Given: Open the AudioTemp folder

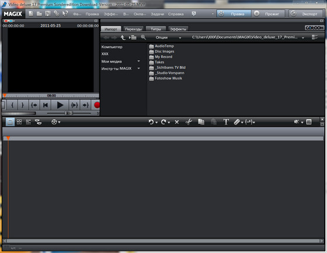Looking at the screenshot, I should [x=161, y=46].
